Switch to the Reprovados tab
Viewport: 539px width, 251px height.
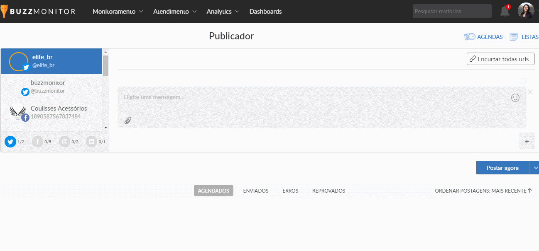coord(328,191)
